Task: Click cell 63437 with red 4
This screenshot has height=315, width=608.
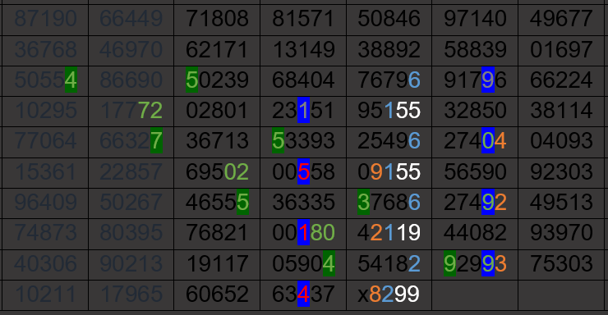Action: 303,295
